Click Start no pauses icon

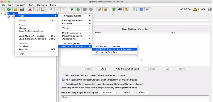click(x=78, y=9)
